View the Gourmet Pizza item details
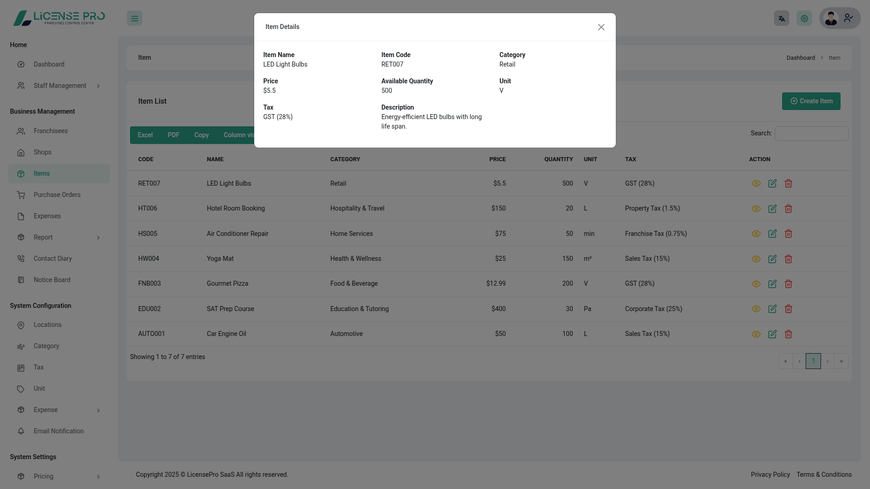The image size is (870, 489). (756, 284)
